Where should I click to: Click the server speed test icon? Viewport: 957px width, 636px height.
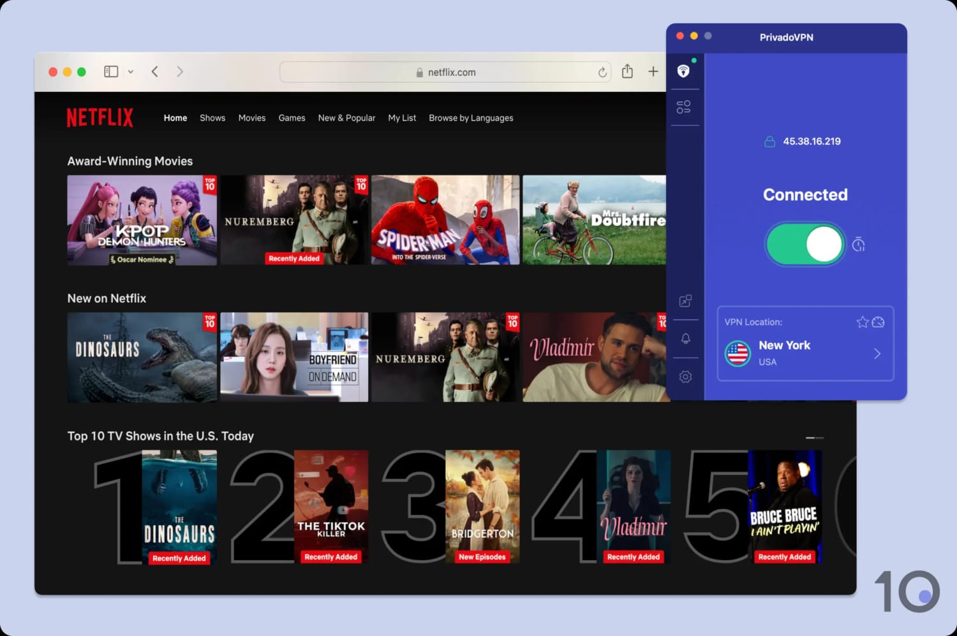pos(880,322)
